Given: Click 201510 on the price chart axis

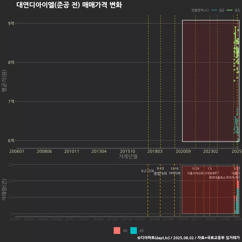Looking at the screenshot, I should [128, 151].
